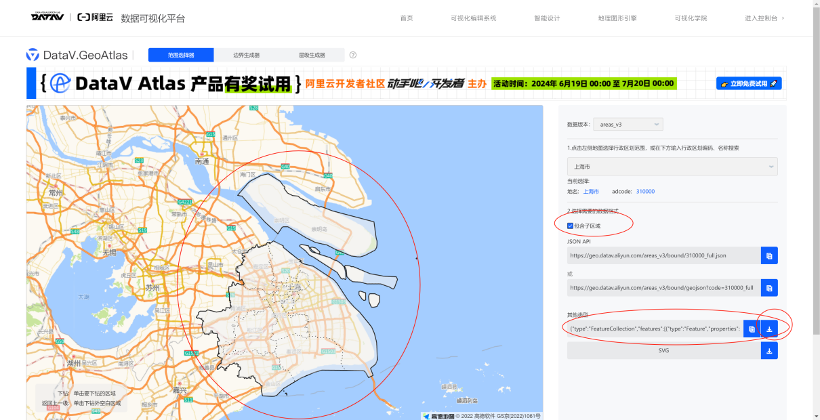Click 常州 on the map

[57, 192]
